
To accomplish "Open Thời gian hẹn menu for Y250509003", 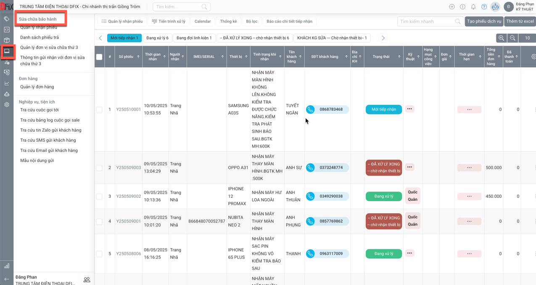I will [x=469, y=168].
